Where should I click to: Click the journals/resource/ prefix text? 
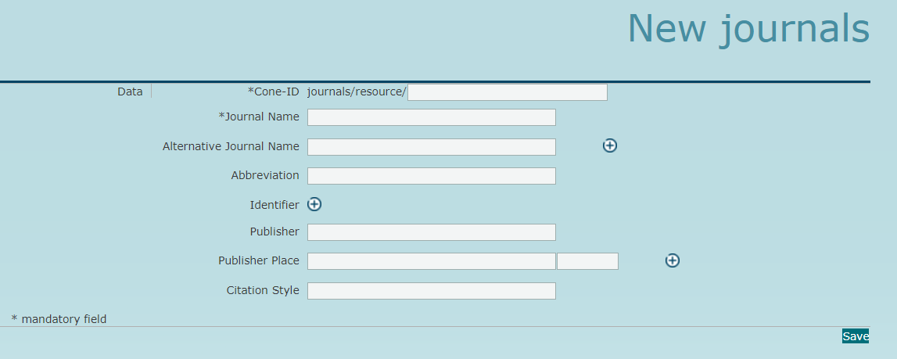[x=357, y=92]
